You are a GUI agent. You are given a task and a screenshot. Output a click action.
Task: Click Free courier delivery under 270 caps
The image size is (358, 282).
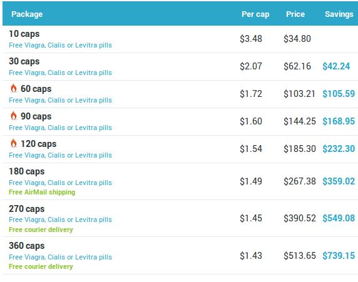tap(41, 229)
